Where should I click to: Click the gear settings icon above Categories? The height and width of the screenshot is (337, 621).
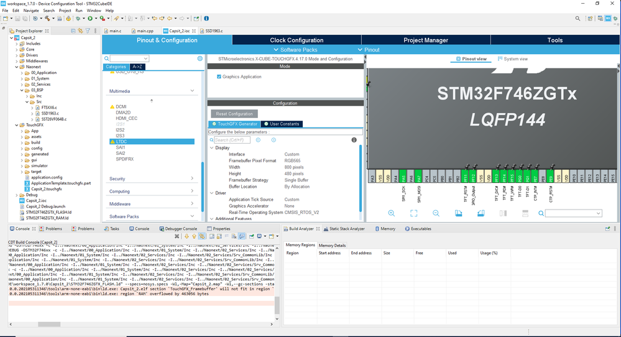coord(200,58)
